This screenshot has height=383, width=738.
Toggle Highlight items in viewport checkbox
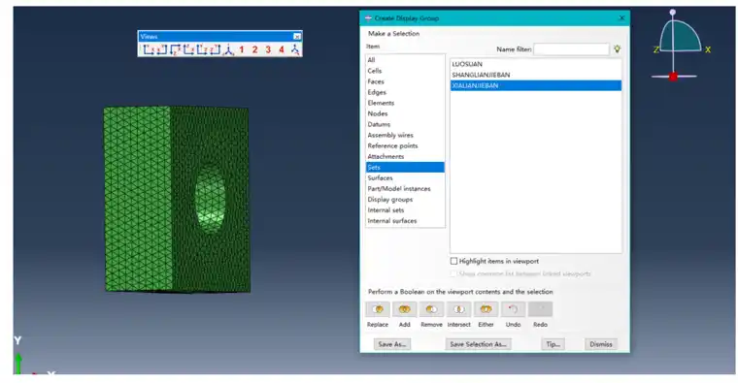click(x=453, y=261)
